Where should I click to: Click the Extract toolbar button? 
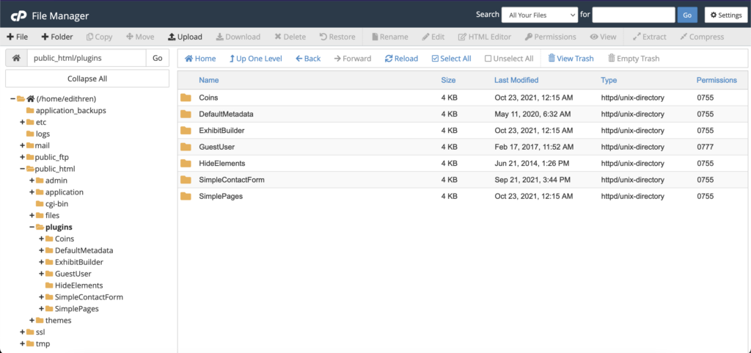point(650,37)
